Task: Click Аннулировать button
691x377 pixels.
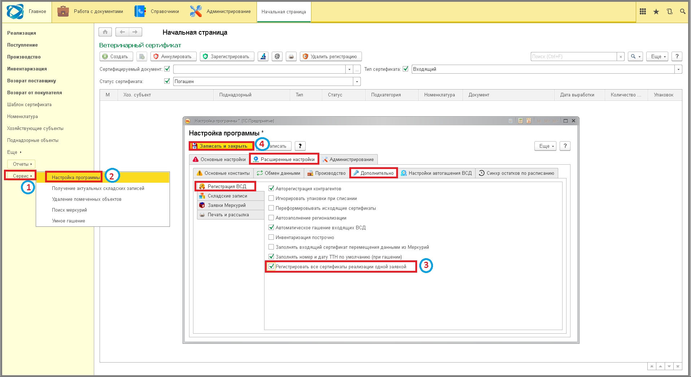Action: [174, 56]
